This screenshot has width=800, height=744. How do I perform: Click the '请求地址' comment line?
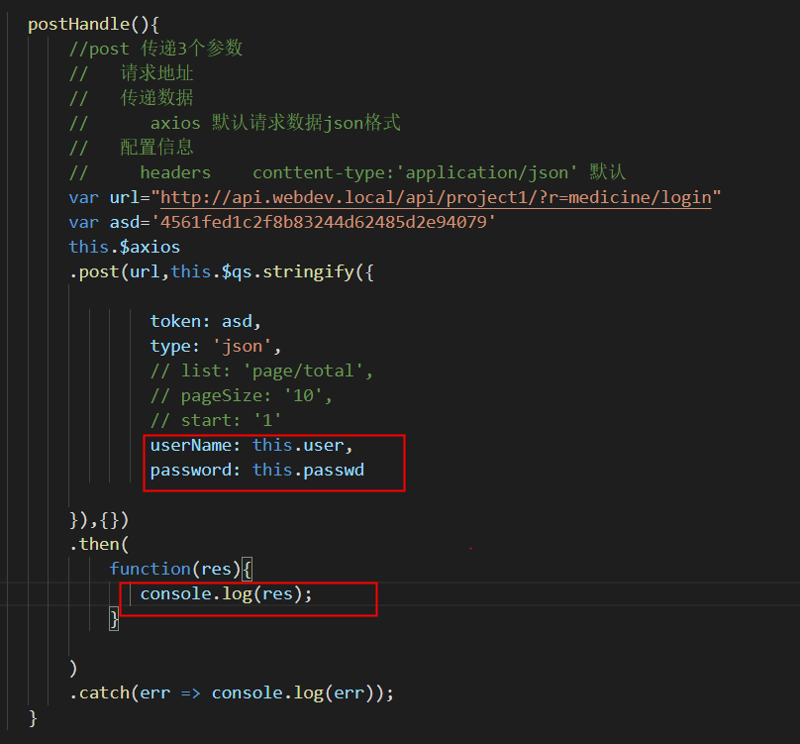pos(131,73)
